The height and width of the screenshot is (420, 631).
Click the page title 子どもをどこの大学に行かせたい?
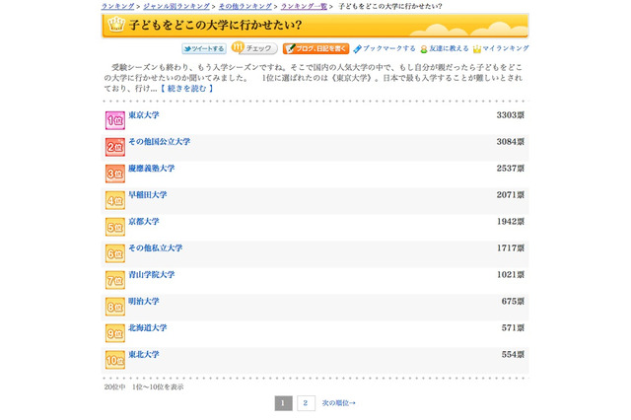(215, 25)
